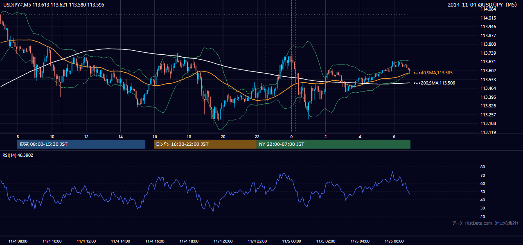
Task: Click hour tick 14 below the price chart
Action: 120,136
